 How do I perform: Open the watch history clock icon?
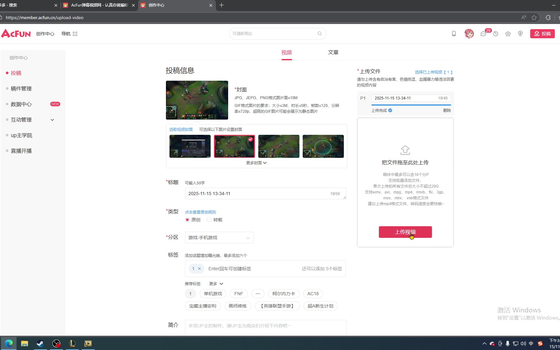496,34
